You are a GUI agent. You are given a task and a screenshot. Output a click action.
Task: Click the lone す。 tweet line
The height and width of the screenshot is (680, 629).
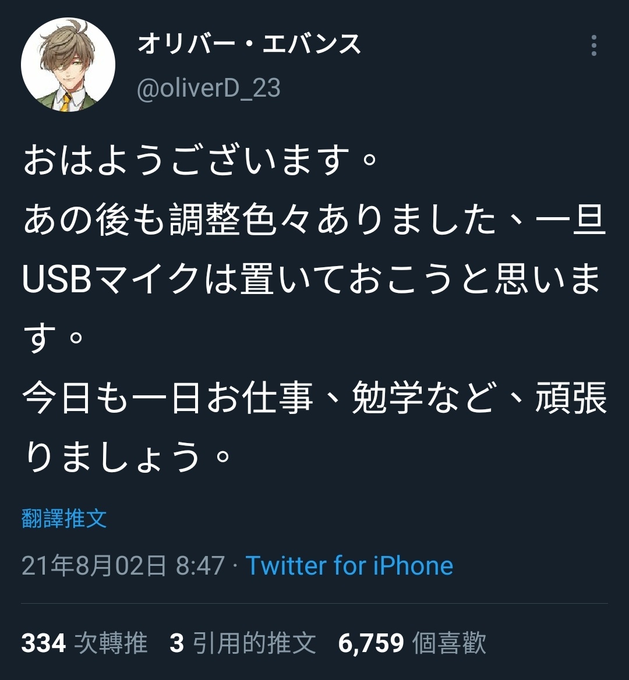[53, 338]
